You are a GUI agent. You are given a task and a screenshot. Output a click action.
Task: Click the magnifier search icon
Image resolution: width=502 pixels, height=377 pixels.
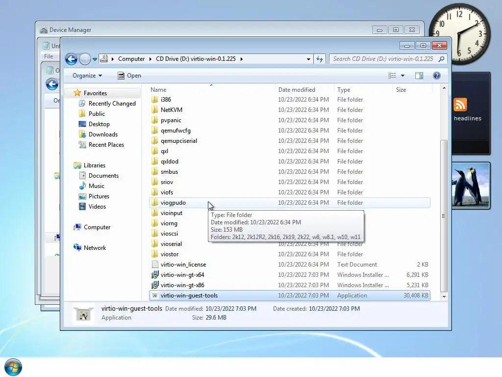pos(442,59)
